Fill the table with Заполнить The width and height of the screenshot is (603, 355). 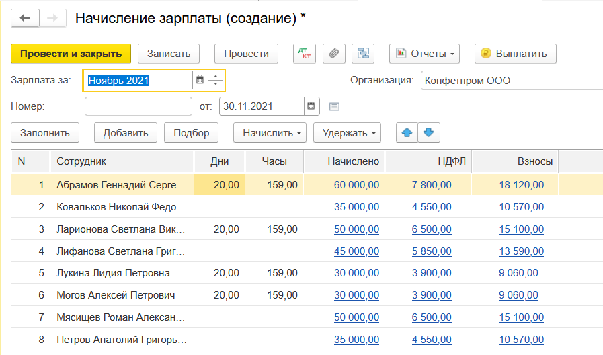coord(45,132)
